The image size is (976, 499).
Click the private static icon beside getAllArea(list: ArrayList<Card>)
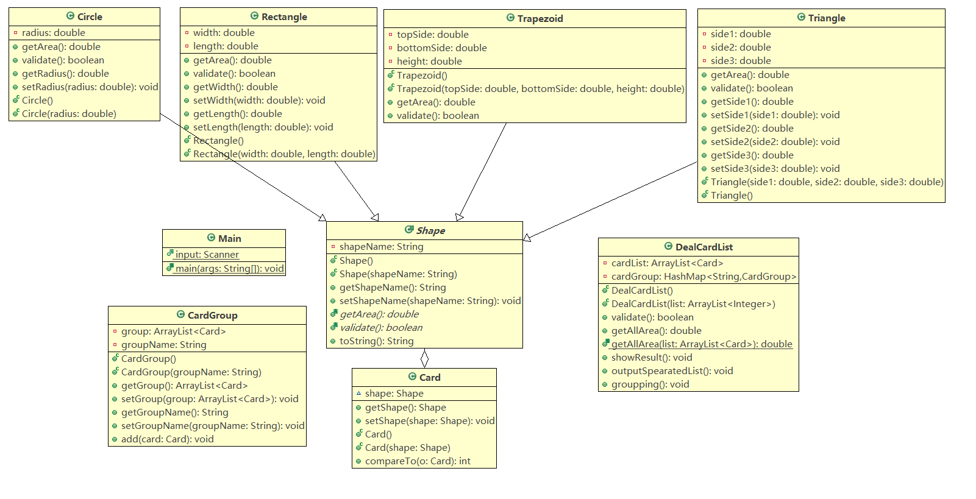point(606,343)
